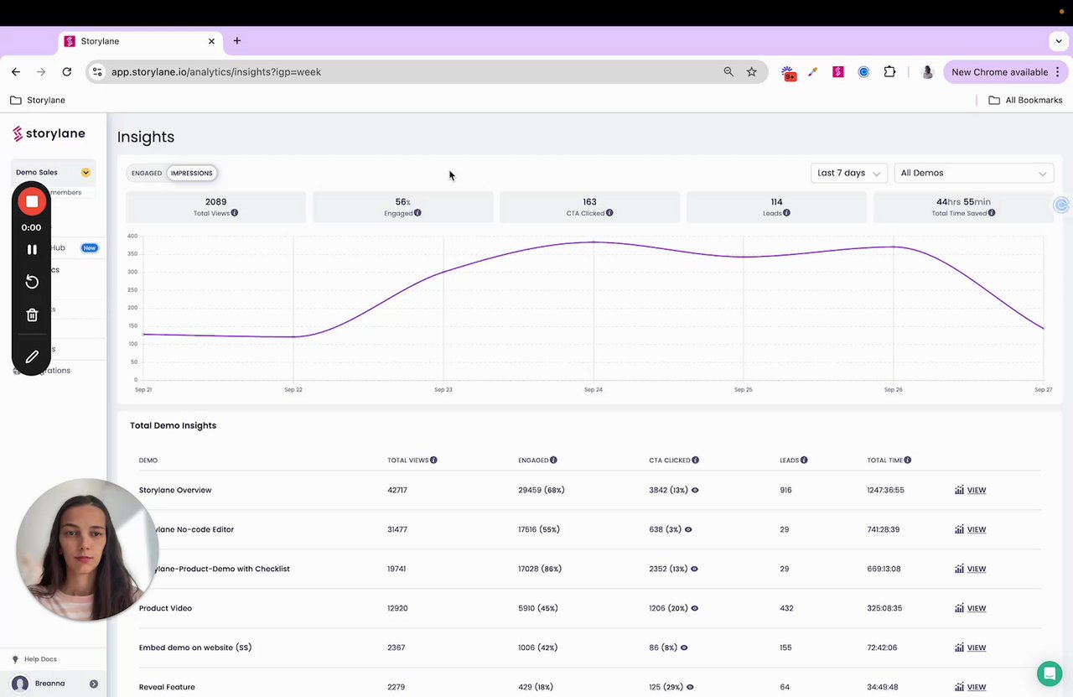Show info tooltip for Leads stat card
This screenshot has height=697, width=1073.
pos(786,213)
